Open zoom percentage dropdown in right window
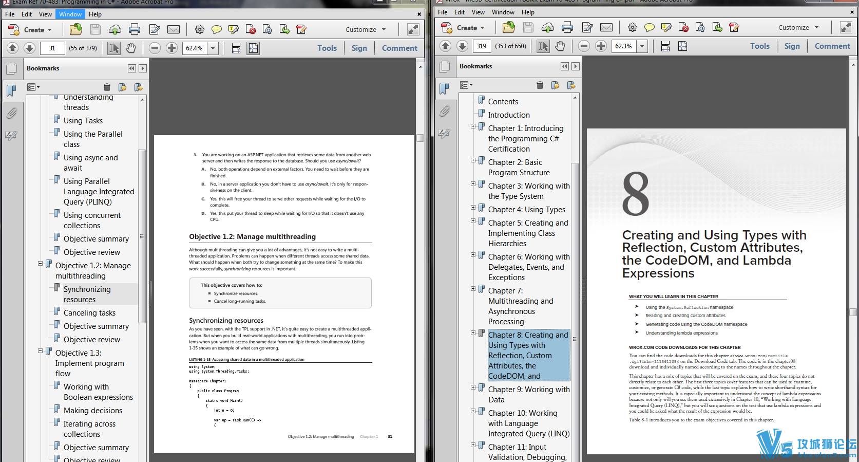 coord(642,46)
